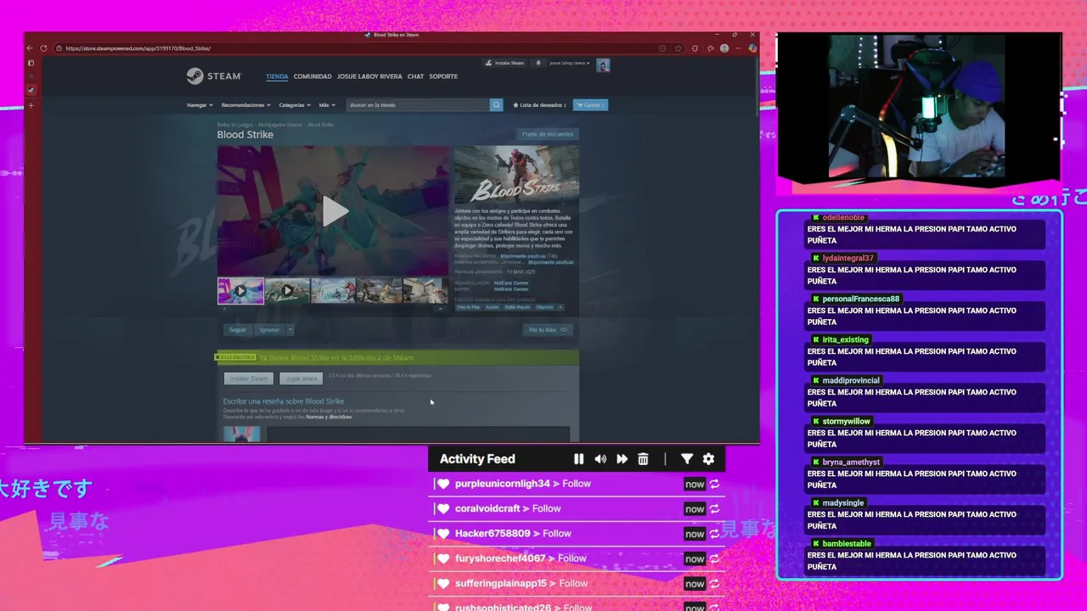
Task: Click Ver tu lista button
Action: (547, 329)
